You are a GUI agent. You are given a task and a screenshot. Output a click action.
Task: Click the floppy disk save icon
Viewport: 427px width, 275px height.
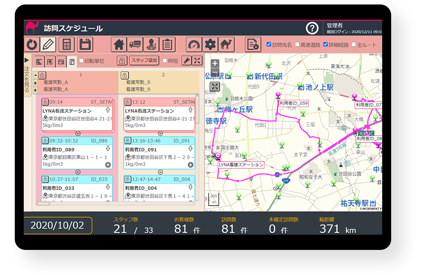point(85,44)
